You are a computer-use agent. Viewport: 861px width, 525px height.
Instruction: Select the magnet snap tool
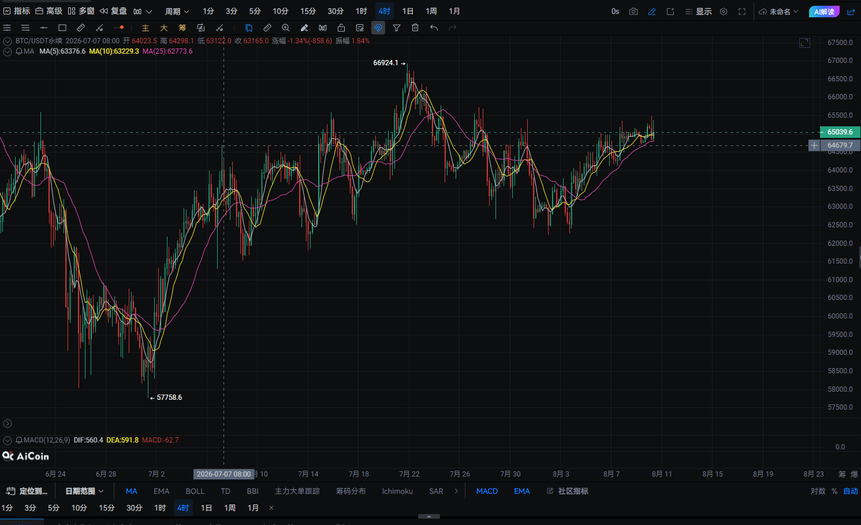(378, 28)
